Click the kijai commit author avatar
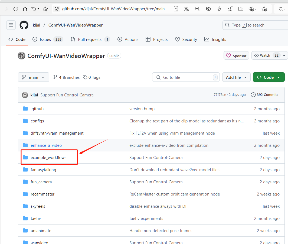This screenshot has width=288, height=244. coord(25,95)
